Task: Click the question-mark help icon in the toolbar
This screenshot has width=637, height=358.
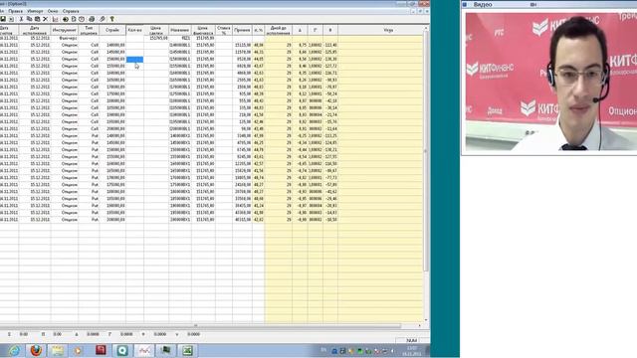Action: pyautogui.click(x=112, y=19)
